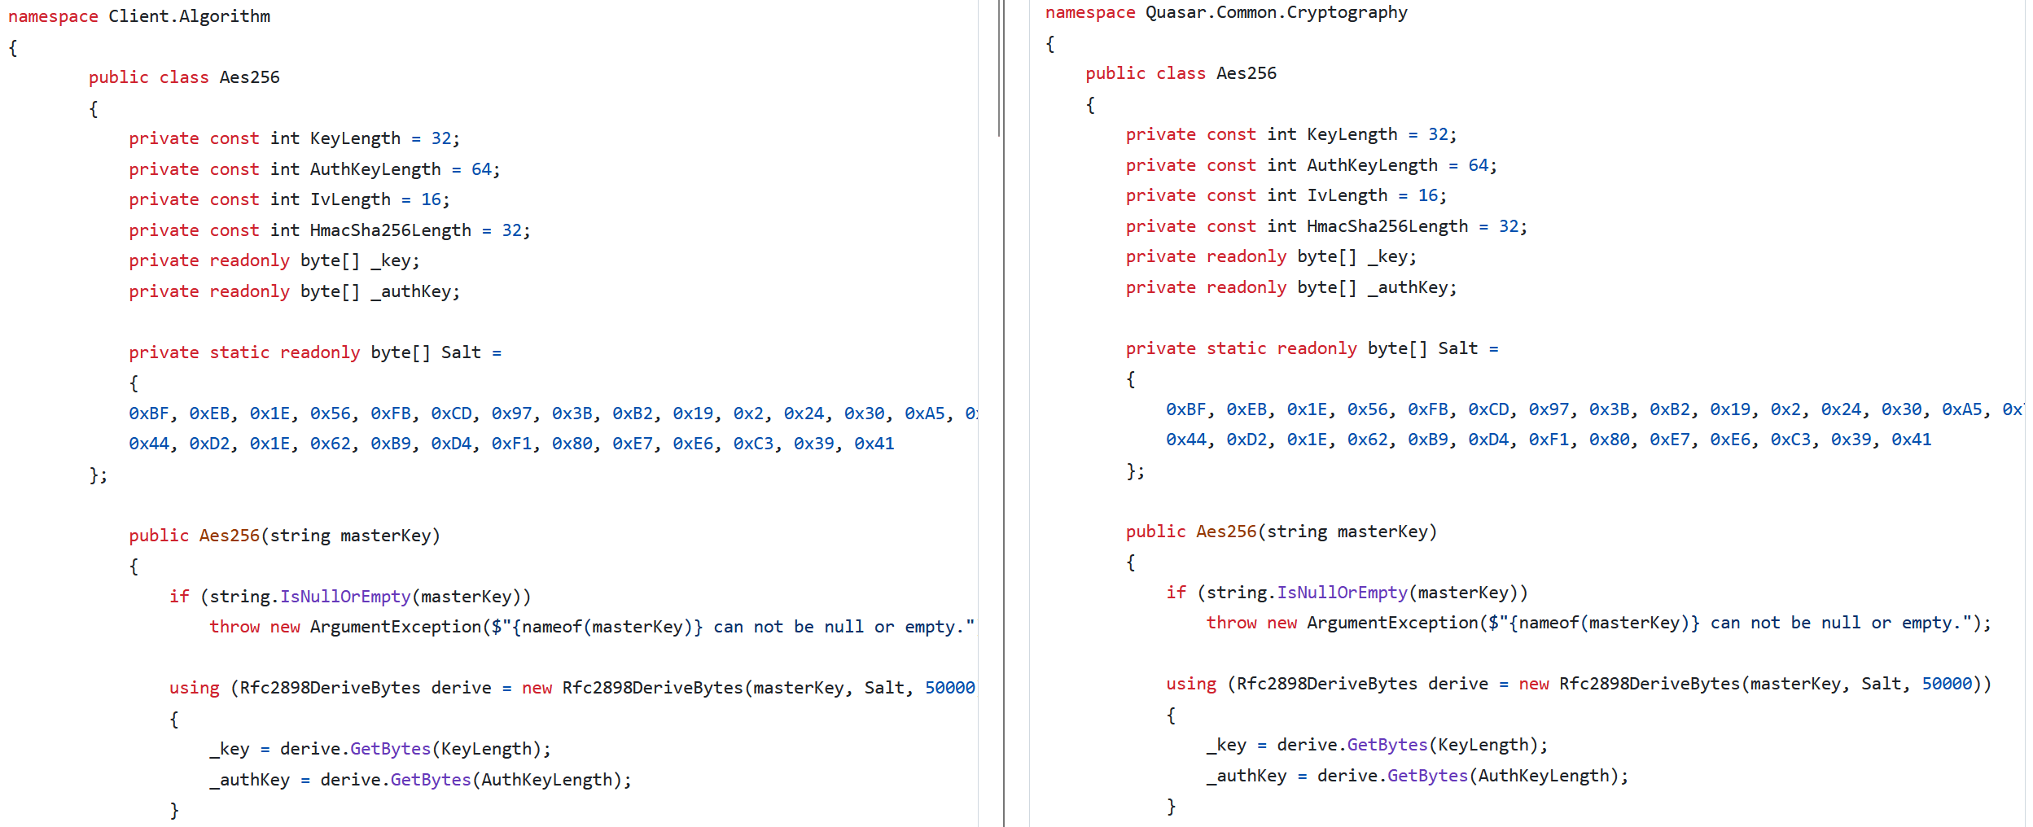The width and height of the screenshot is (2033, 827).
Task: Select _authKey field declaration in right pane
Action: [x=1291, y=287]
